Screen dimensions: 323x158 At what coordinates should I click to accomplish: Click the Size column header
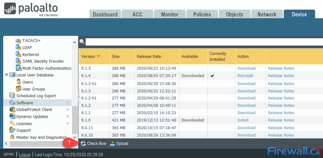122,56
